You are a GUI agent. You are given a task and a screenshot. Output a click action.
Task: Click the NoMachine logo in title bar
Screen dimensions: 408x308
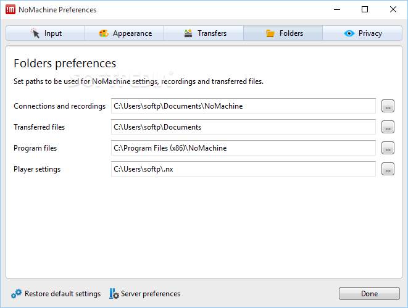[x=10, y=10]
